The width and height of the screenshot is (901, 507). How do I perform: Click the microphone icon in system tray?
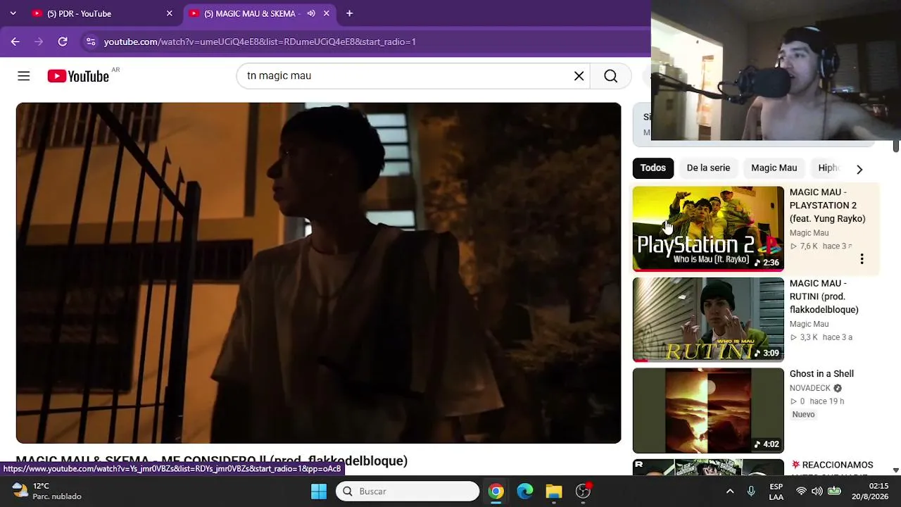click(751, 491)
